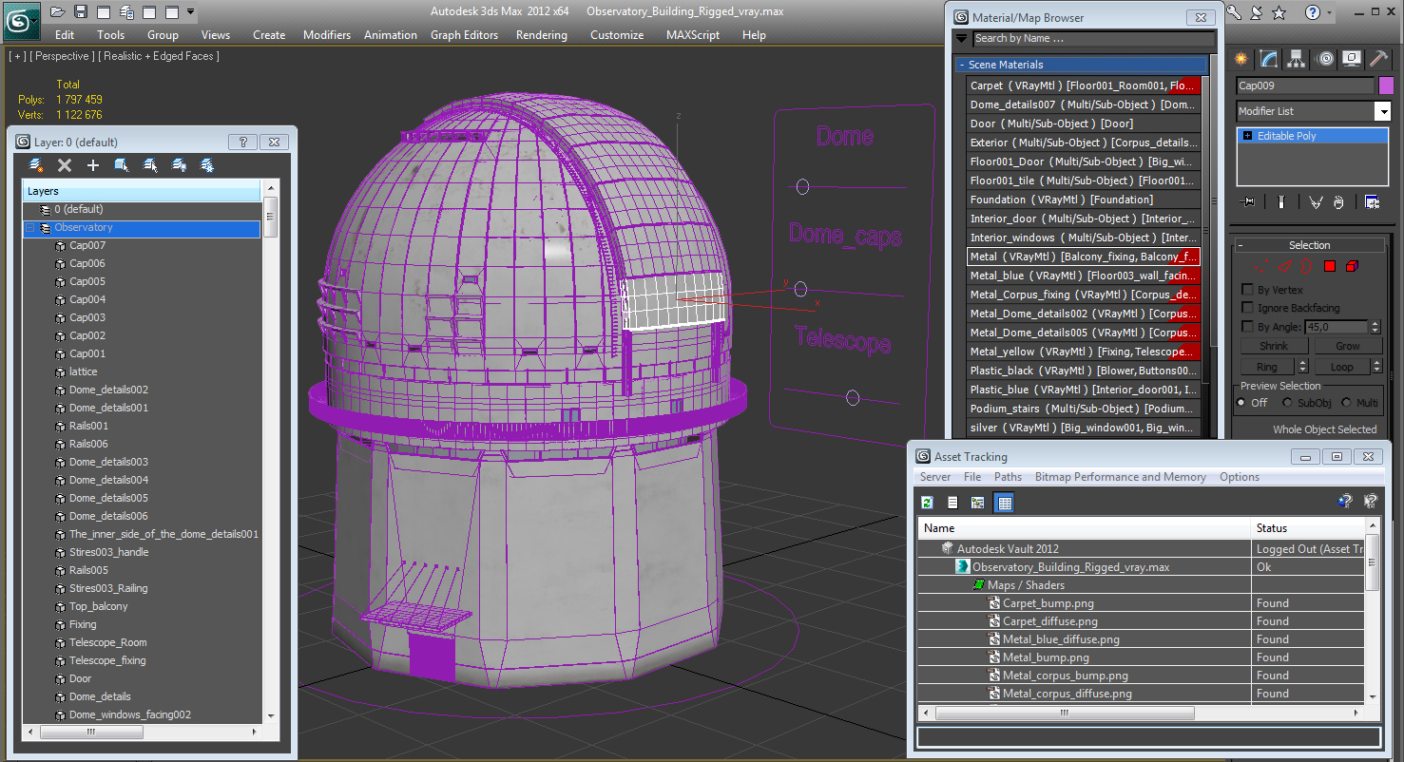The image size is (1404, 762).
Task: Click the Open File icon in quick access toolbar
Action: (58, 12)
